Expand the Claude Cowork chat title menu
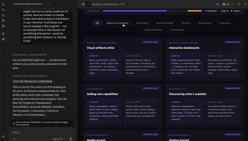248x141 pixels. (x=49, y=4)
